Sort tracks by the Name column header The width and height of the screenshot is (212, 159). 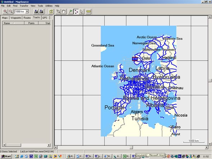coord(13,23)
